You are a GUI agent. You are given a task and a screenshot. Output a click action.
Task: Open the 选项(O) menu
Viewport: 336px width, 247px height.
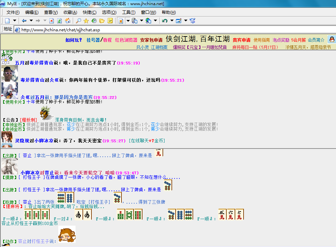point(109,12)
